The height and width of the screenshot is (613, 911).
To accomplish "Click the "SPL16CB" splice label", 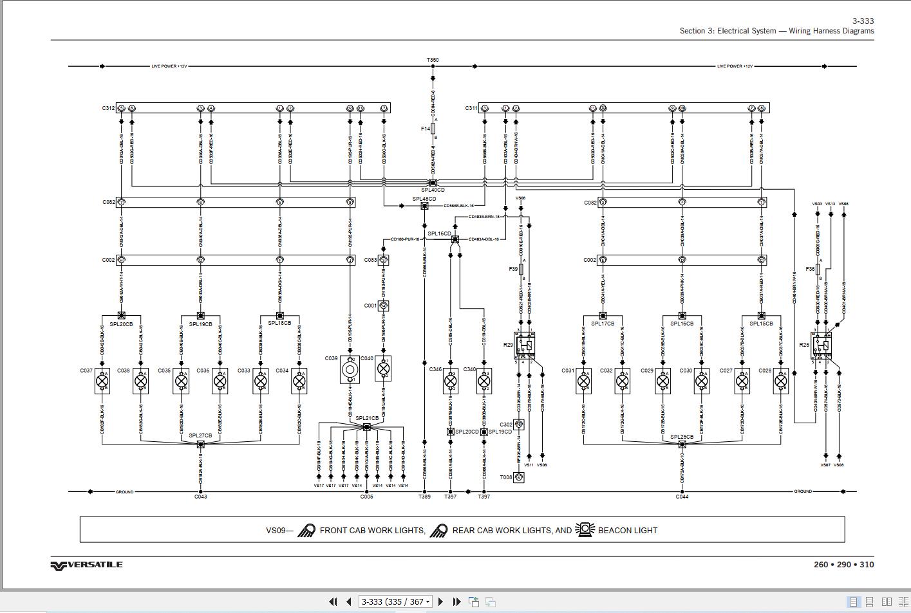I will [x=682, y=324].
